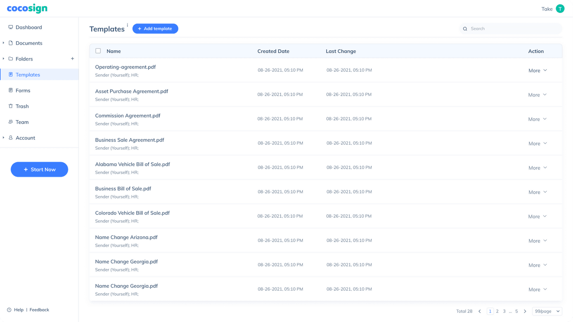573x322 pixels.
Task: Select Templates in the sidebar
Action: coord(28,75)
